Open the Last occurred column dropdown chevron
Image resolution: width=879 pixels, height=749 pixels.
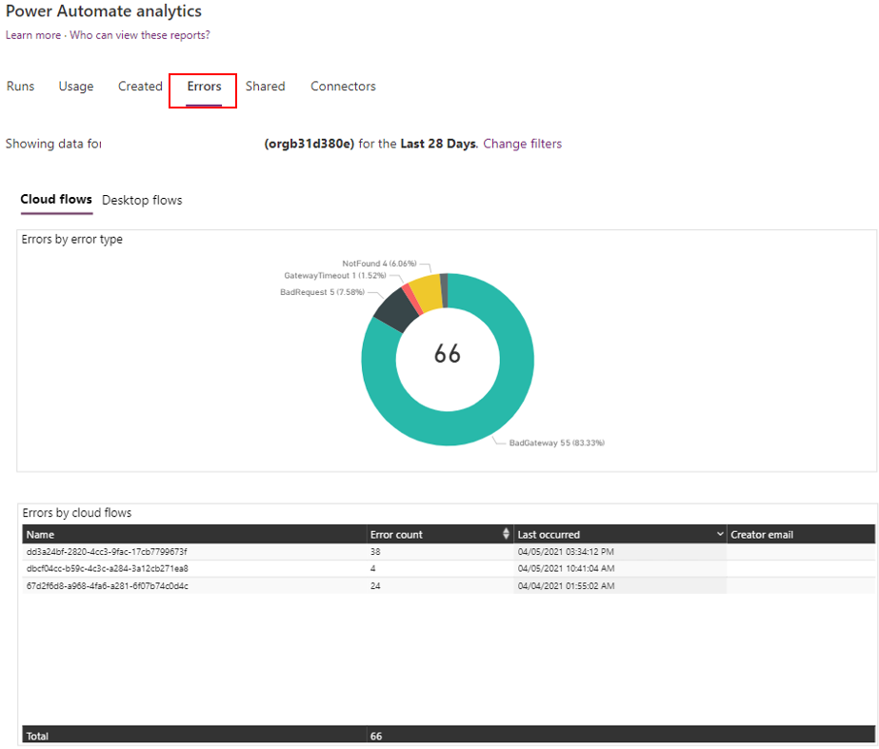tap(720, 534)
